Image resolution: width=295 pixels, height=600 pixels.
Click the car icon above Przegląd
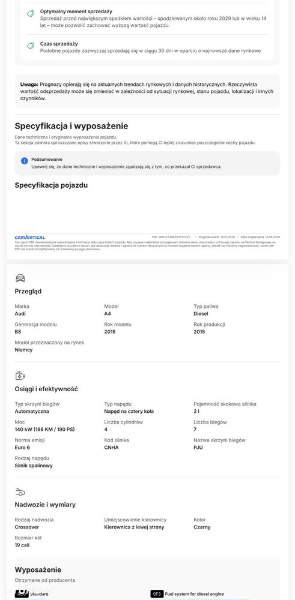[x=20, y=278]
